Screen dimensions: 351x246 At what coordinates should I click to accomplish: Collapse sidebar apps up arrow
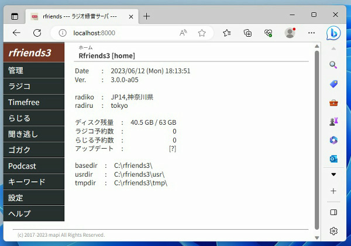coord(333,48)
